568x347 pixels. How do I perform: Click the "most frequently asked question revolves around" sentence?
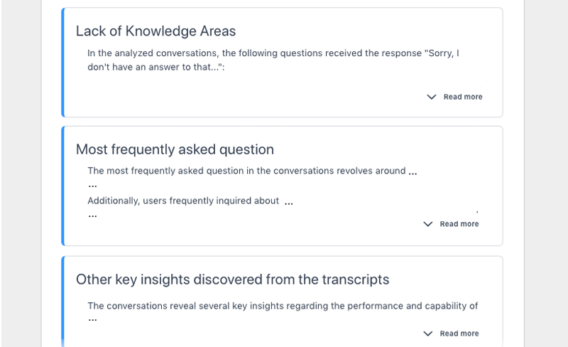click(x=246, y=171)
